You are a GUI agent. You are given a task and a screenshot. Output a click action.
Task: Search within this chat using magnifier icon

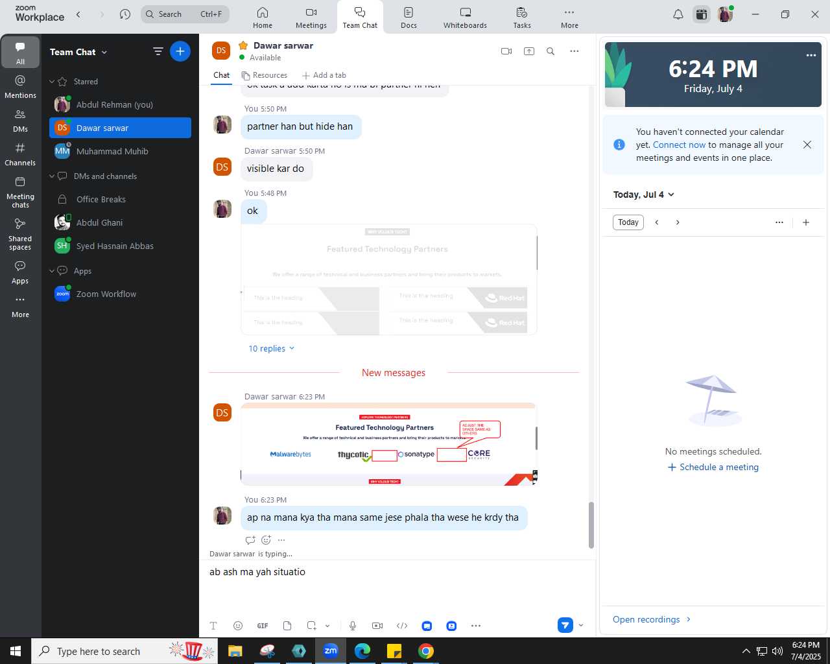tap(551, 51)
